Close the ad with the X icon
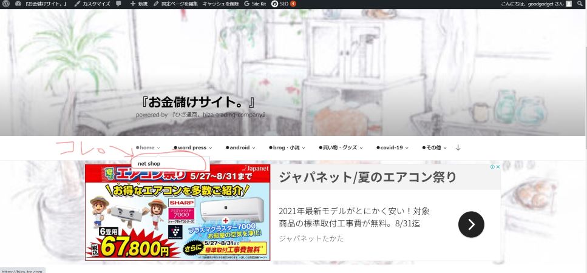This screenshot has width=587, height=273. pyautogui.click(x=498, y=167)
